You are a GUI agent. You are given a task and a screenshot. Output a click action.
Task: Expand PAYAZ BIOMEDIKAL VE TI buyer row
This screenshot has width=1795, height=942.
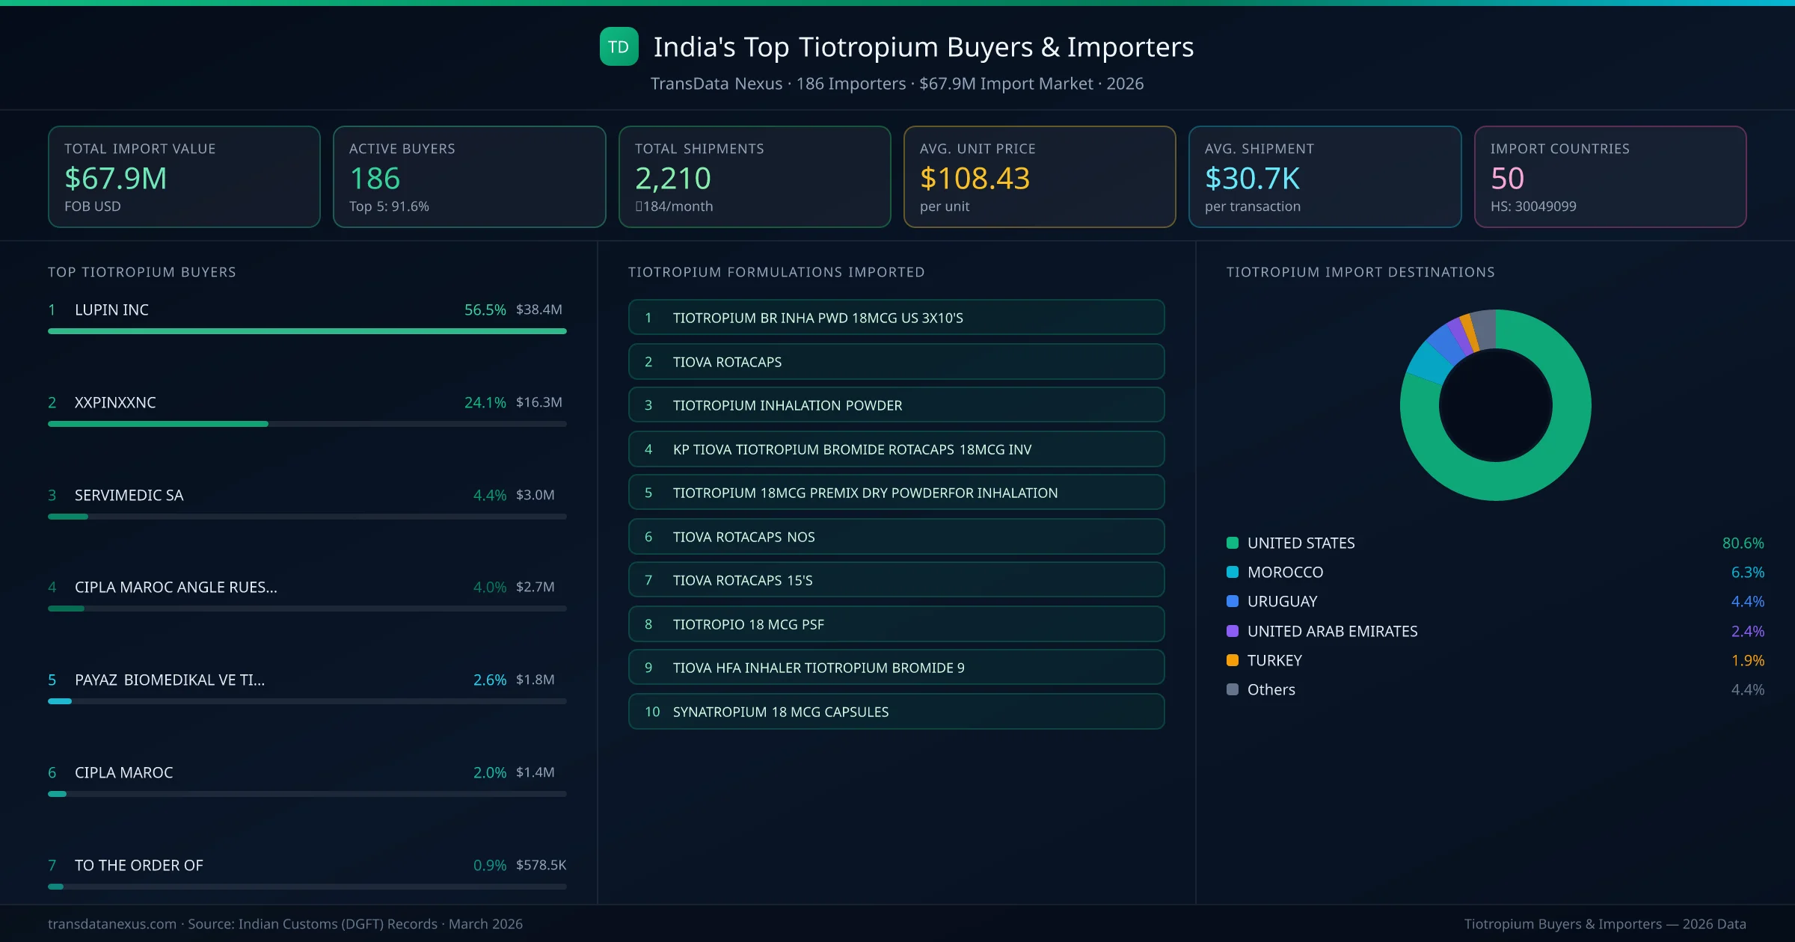tap(169, 680)
